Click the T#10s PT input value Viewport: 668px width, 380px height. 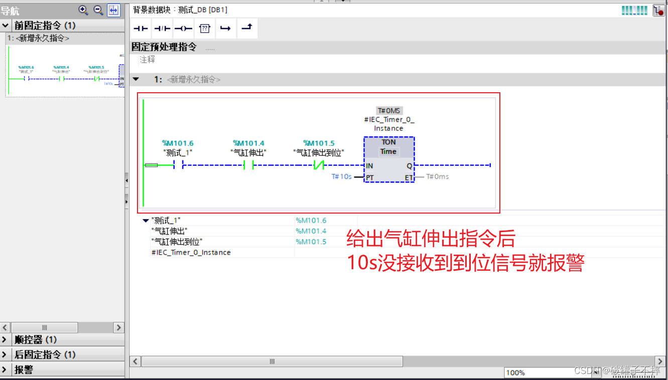(341, 176)
